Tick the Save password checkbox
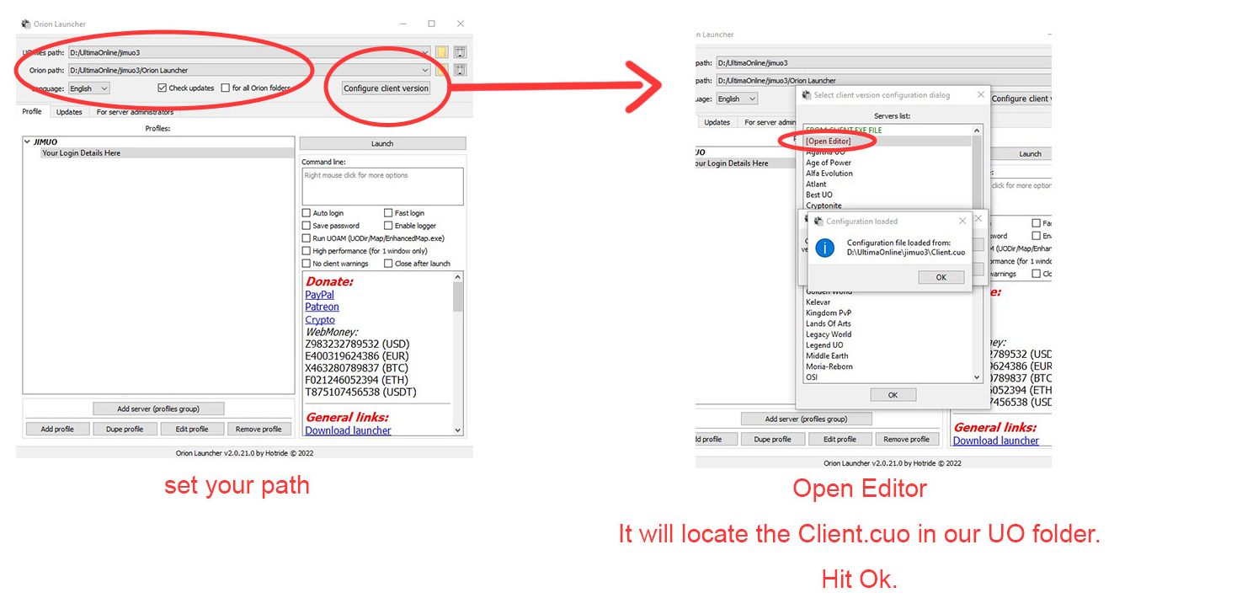This screenshot has height=598, width=1242. 307,226
